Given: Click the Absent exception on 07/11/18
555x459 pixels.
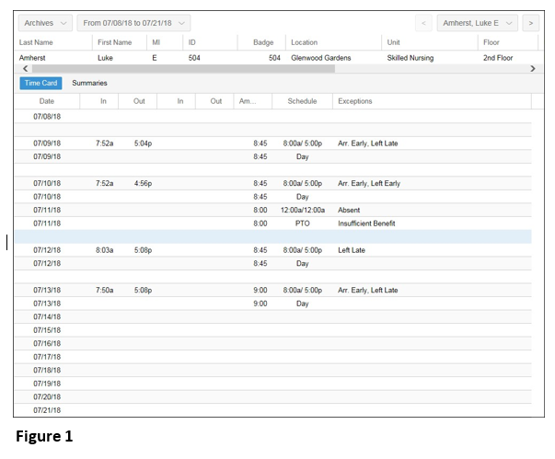Looking at the screenshot, I should pyautogui.click(x=349, y=210).
